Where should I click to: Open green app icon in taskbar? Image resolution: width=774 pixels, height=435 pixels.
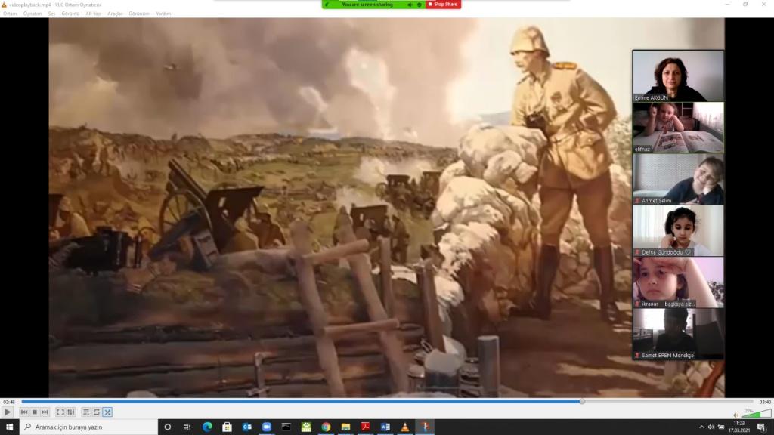click(x=306, y=427)
